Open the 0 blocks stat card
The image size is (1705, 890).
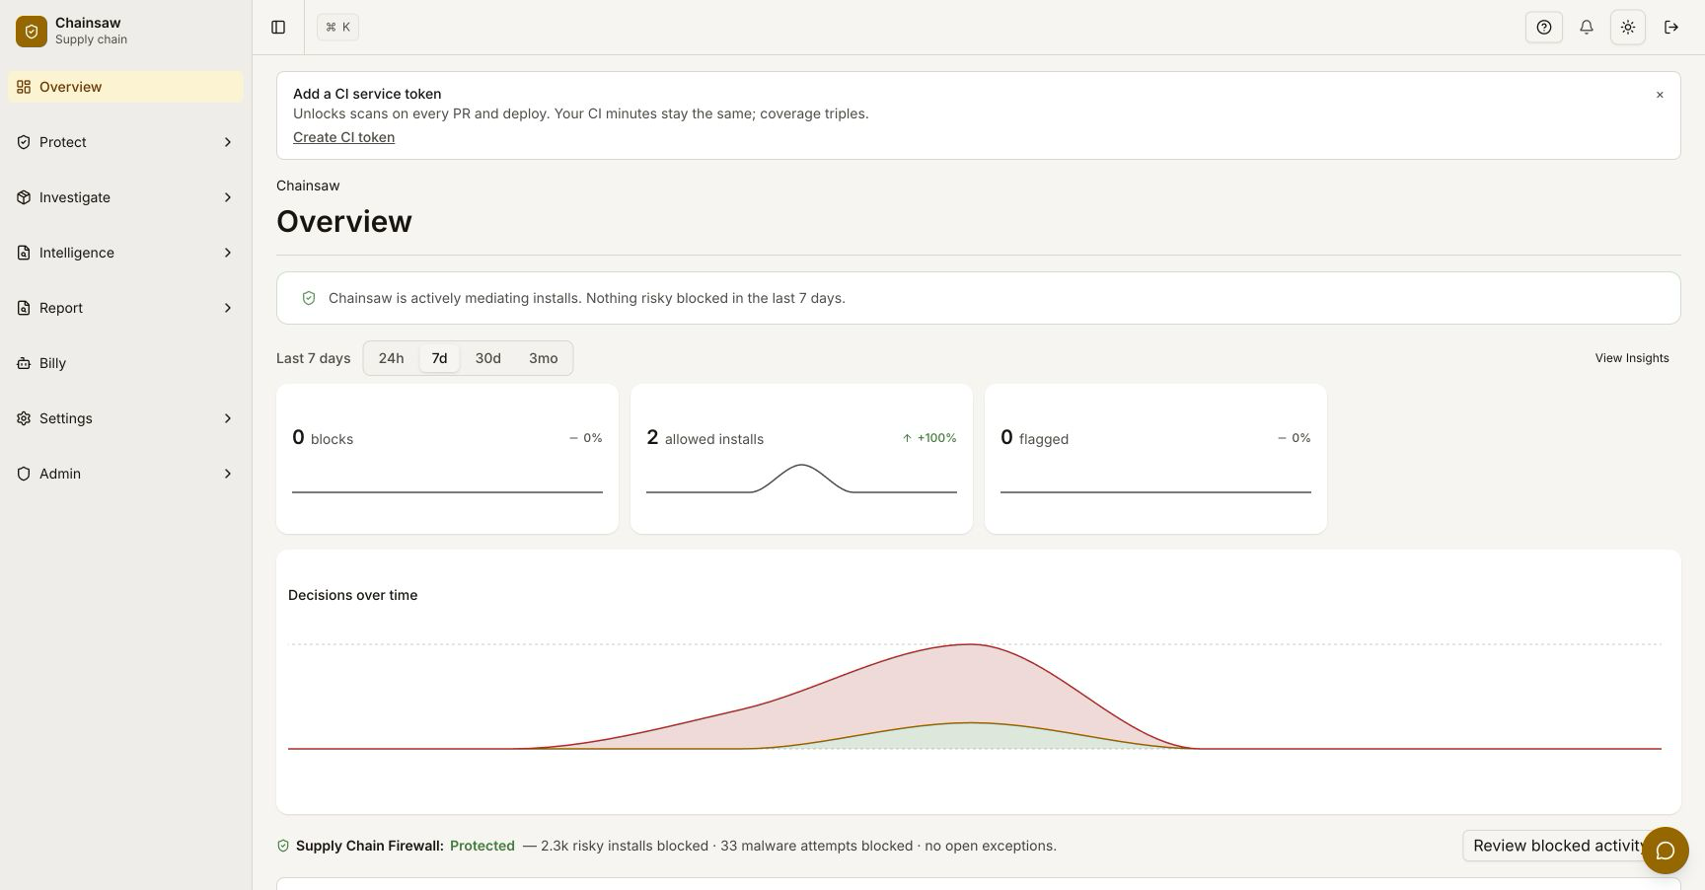447,459
